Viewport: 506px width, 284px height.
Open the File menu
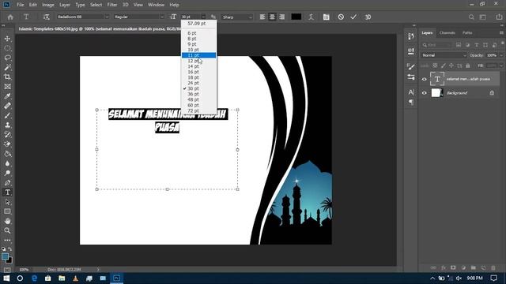pos(21,5)
